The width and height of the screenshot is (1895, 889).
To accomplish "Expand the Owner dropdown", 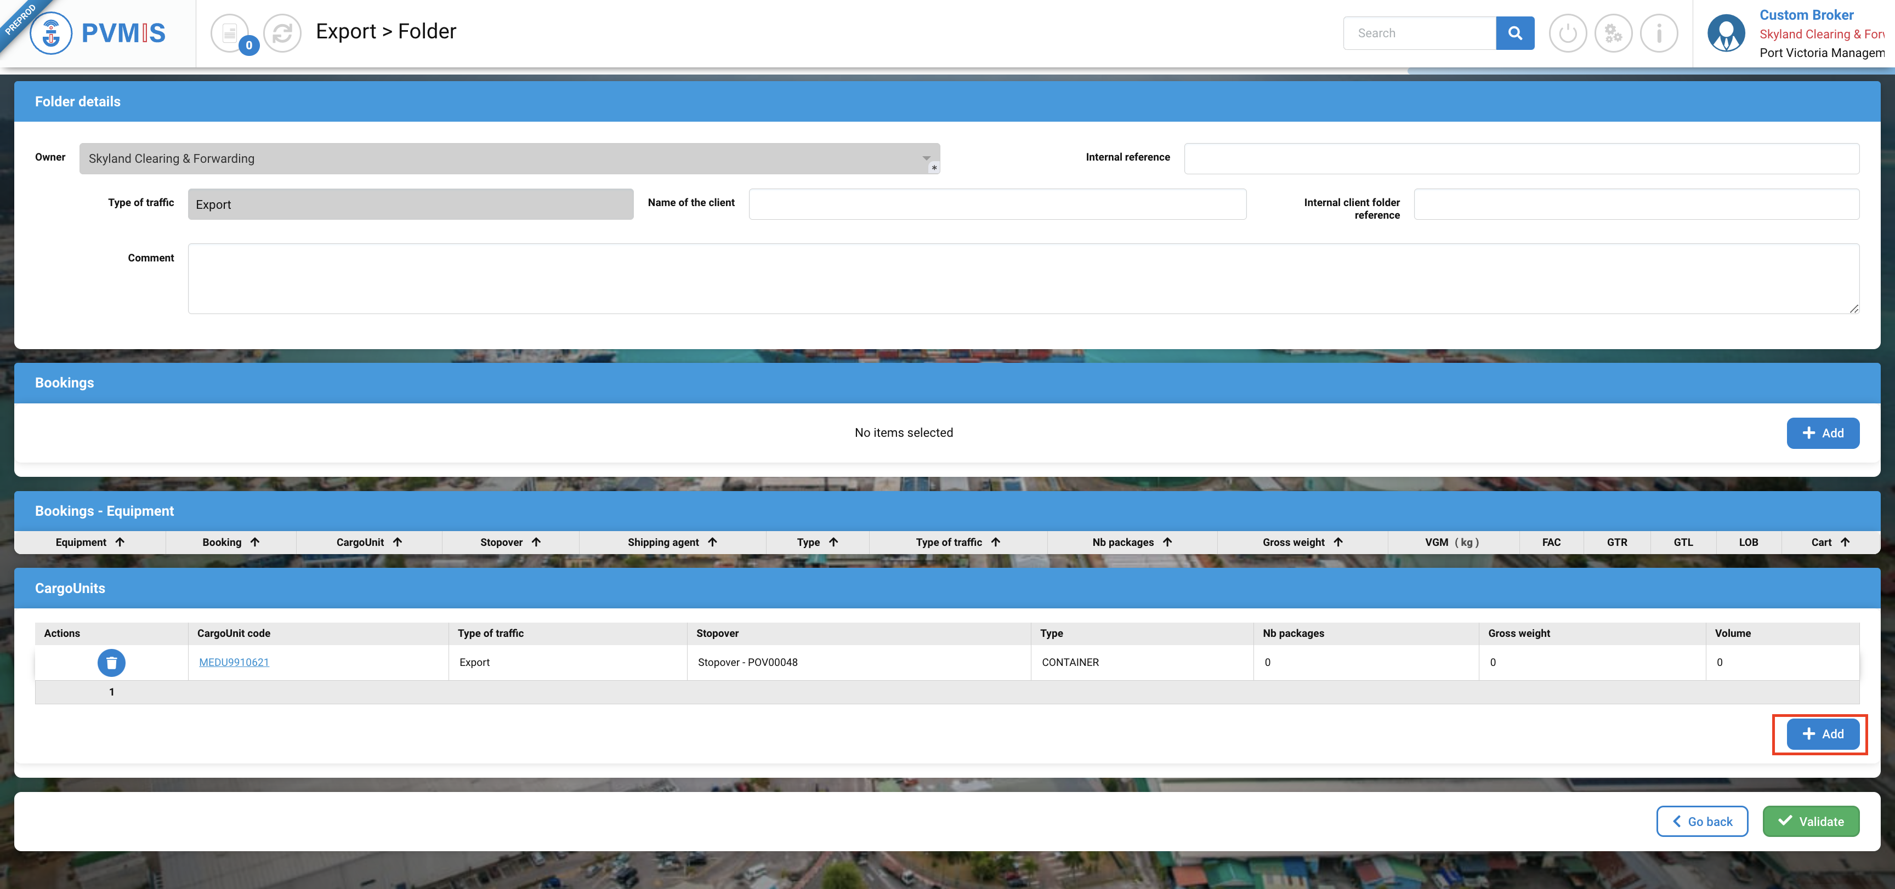I will tap(926, 158).
